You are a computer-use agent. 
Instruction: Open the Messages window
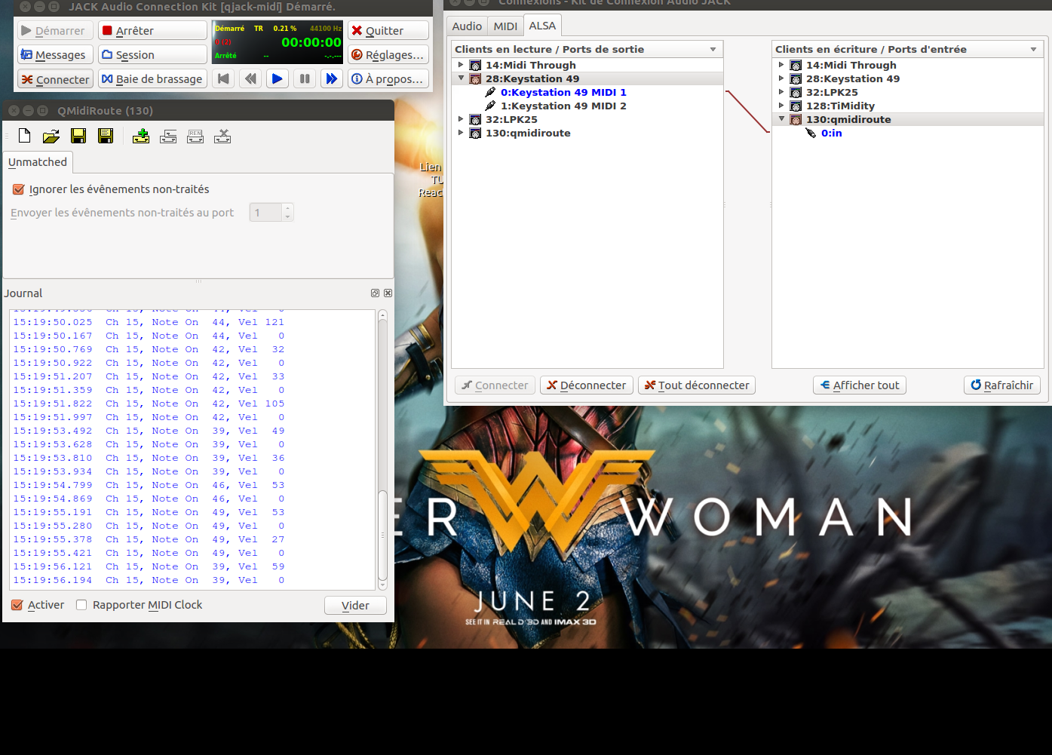(55, 55)
